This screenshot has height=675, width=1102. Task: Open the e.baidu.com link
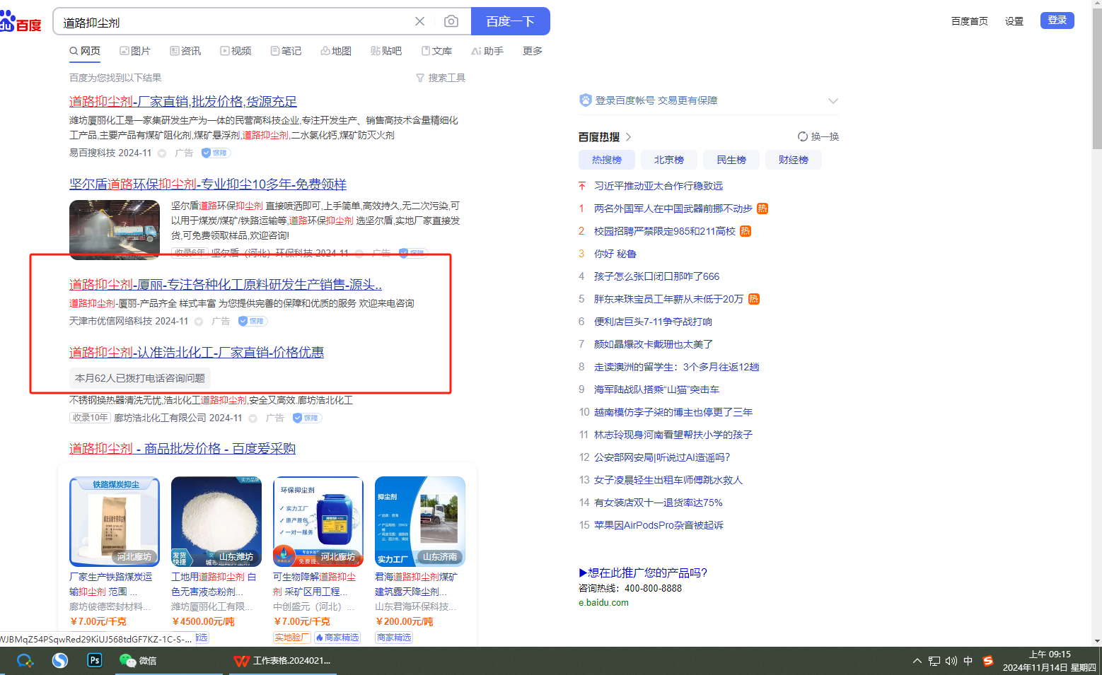pos(603,603)
